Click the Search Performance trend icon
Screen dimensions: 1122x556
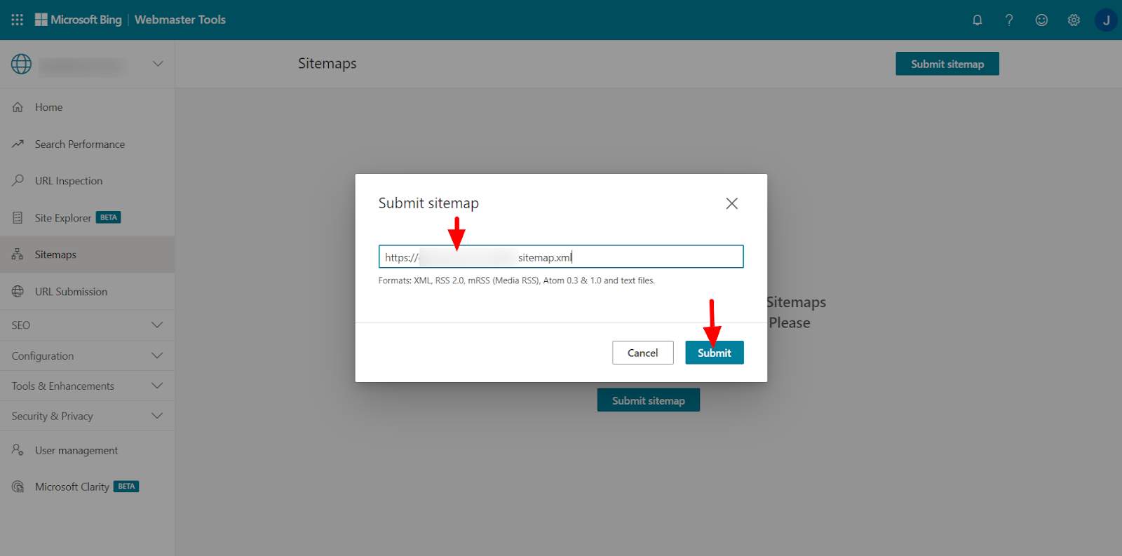point(18,144)
